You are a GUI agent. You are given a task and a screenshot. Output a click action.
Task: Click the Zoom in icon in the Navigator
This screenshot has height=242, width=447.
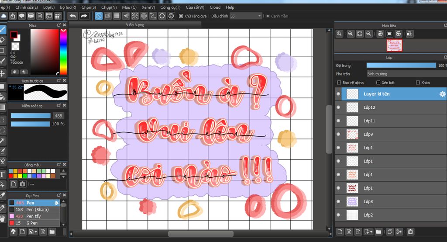coord(351,34)
